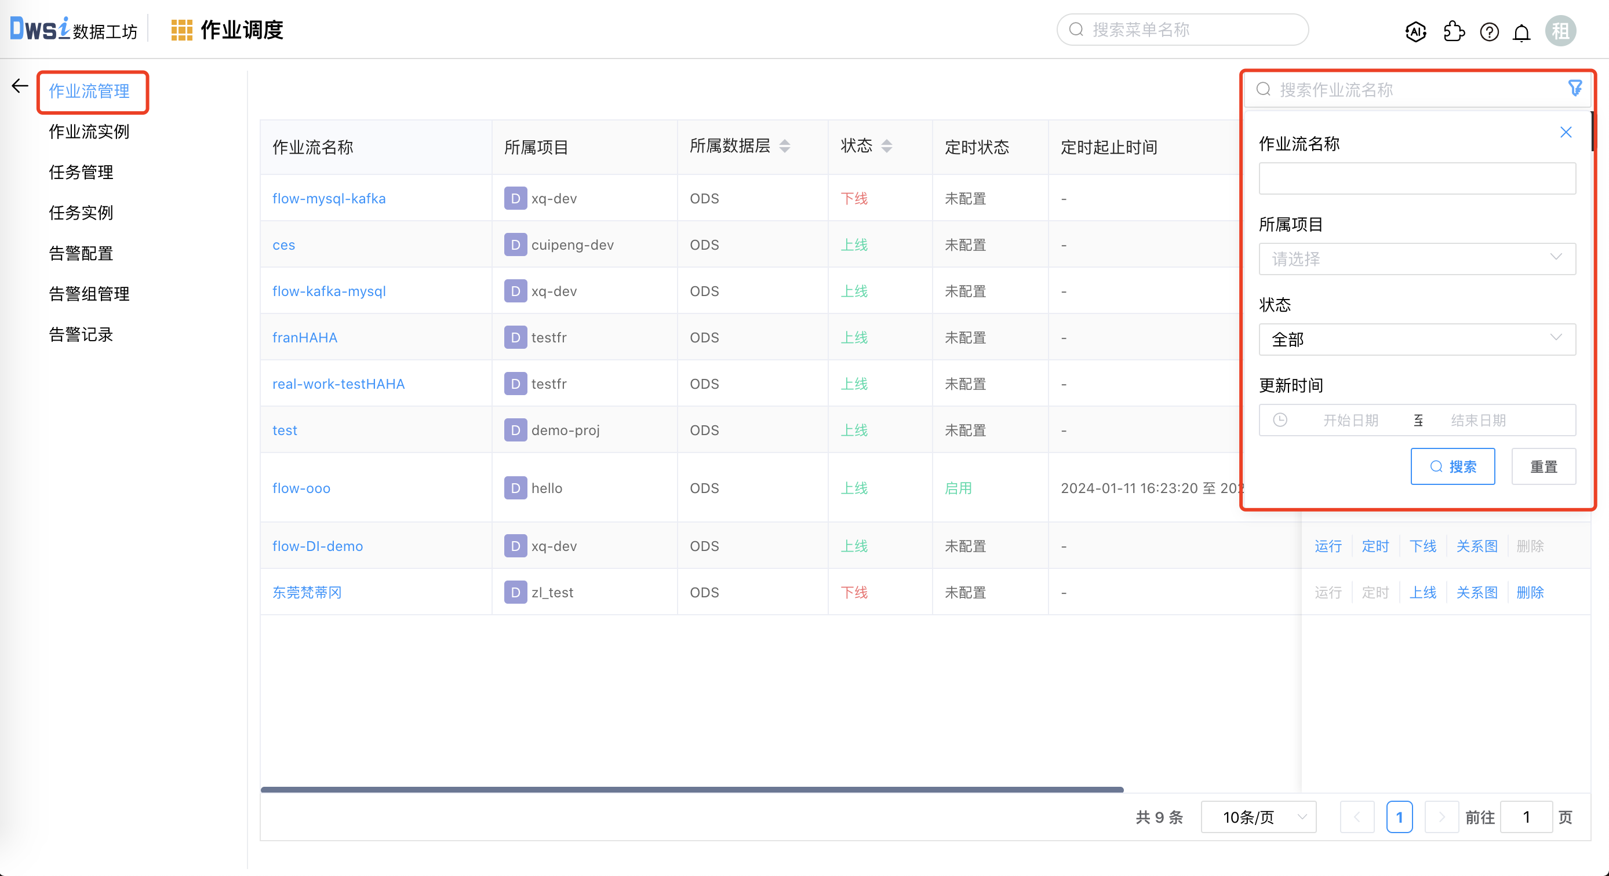
Task: Close the filter panel with the X
Action: pyautogui.click(x=1566, y=132)
